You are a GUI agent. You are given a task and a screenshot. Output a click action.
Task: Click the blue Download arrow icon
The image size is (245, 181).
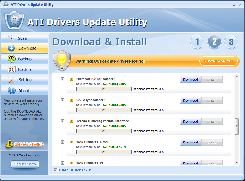pos(11,48)
